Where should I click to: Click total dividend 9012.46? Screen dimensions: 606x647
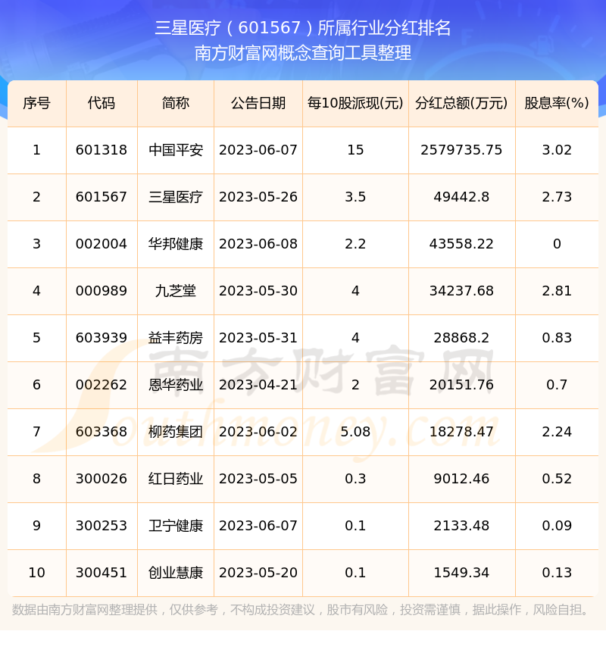pyautogui.click(x=461, y=480)
